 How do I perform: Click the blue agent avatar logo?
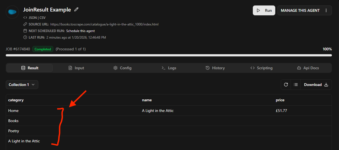(x=12, y=12)
